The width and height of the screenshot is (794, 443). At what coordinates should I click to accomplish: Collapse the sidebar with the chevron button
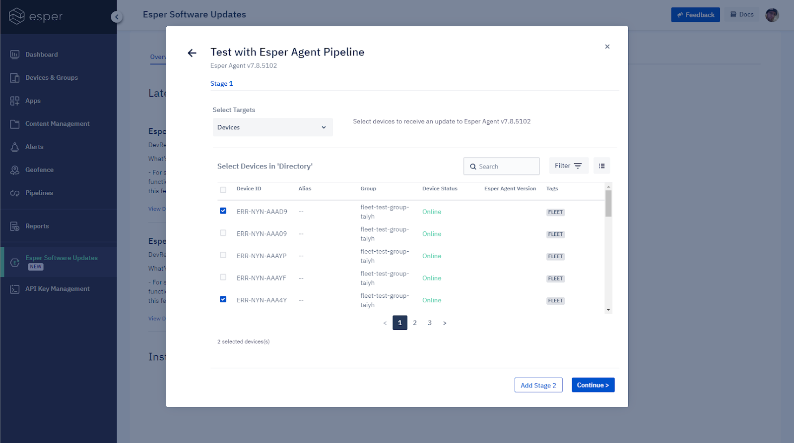[x=117, y=17]
